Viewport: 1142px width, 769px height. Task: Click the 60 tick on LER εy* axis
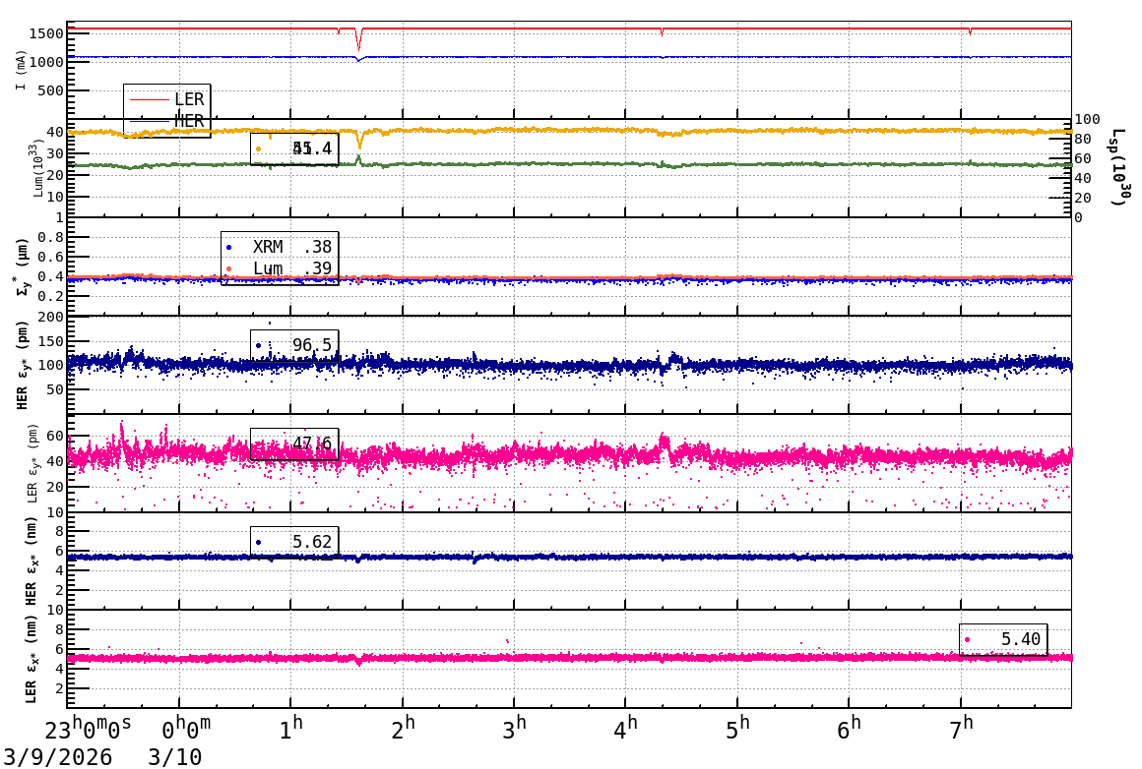coord(55,437)
